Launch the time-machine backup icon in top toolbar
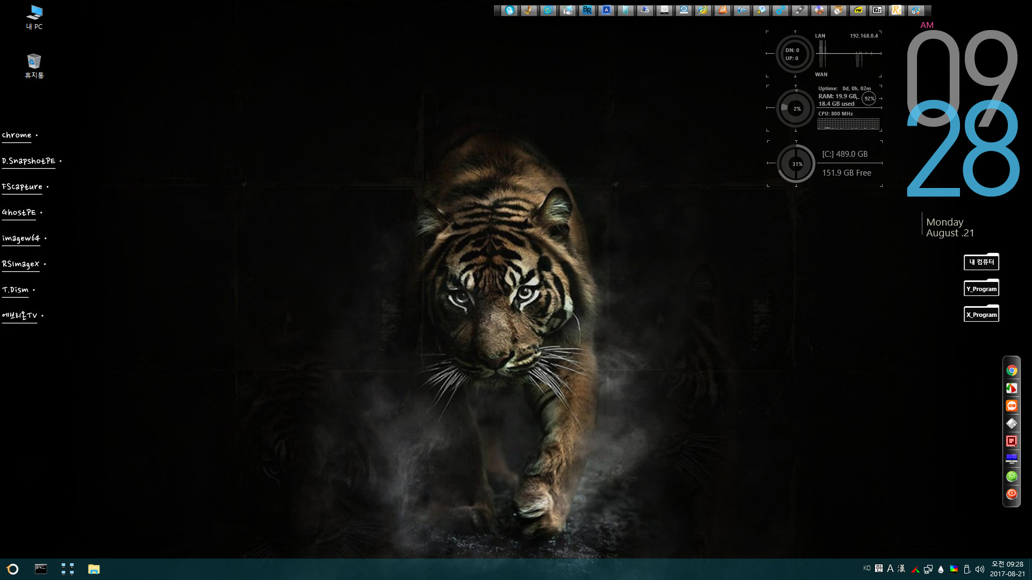Screen dimensions: 1032x580 click(684, 10)
